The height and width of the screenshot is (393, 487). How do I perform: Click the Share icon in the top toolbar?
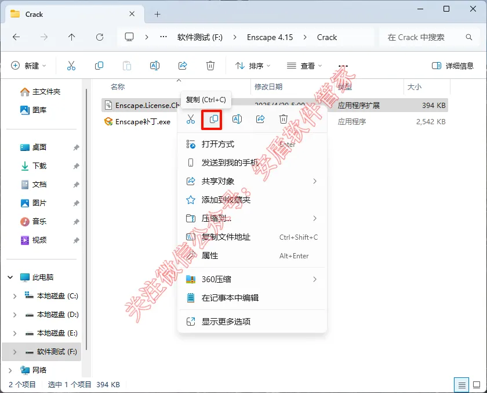point(183,66)
